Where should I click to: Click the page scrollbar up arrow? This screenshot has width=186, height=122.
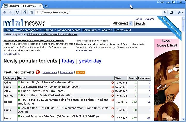pos(183,18)
